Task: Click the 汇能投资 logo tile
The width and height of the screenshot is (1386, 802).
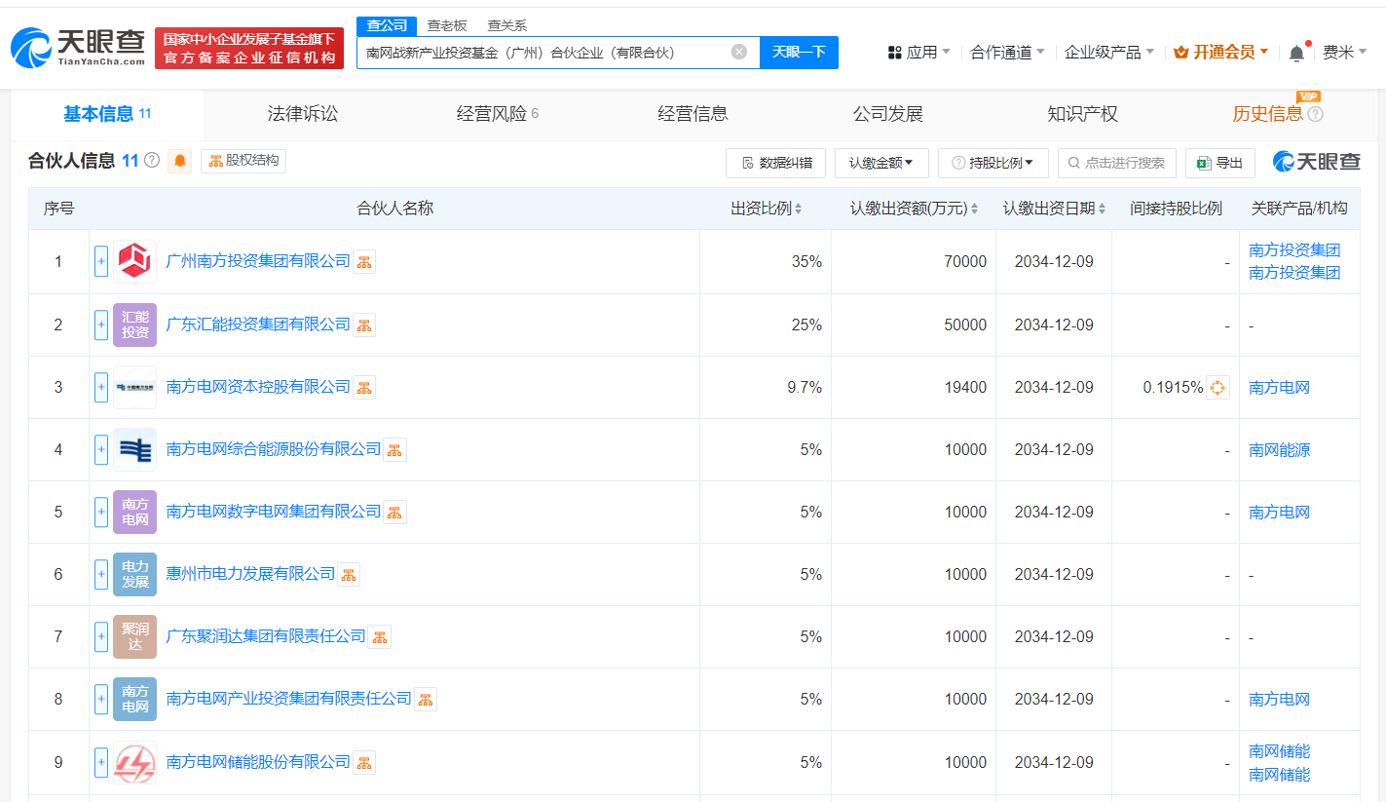Action: pos(134,325)
